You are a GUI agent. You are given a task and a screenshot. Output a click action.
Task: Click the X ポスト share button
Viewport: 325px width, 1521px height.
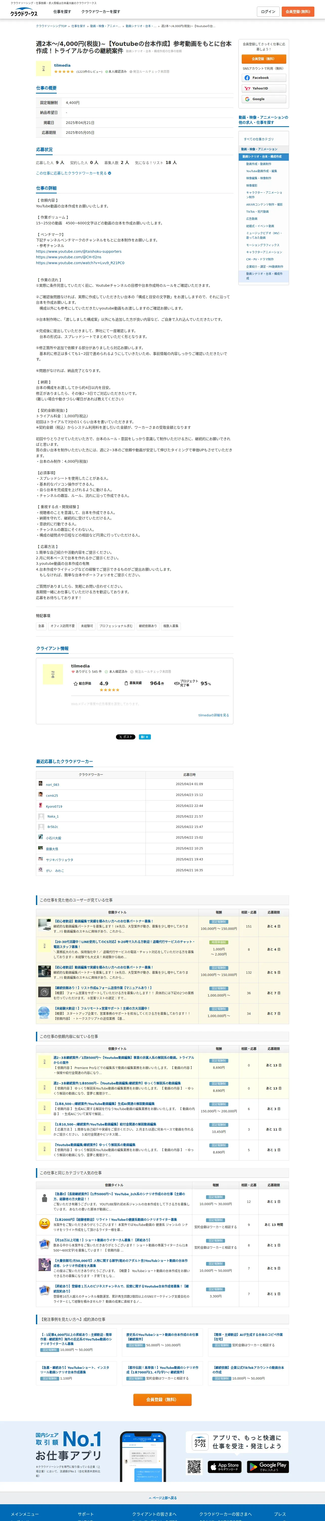(126, 737)
